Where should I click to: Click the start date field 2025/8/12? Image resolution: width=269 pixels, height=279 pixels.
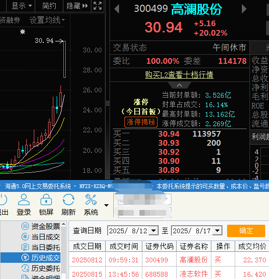click(129, 231)
